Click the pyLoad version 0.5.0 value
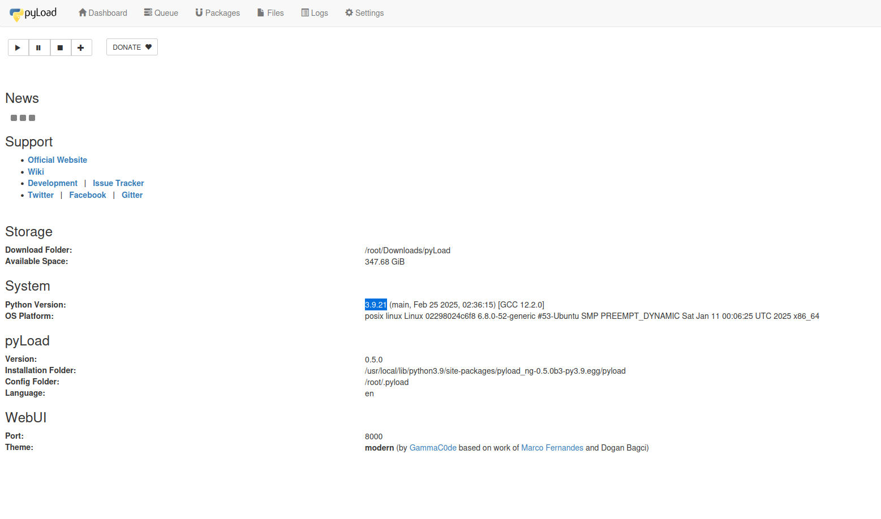This screenshot has height=519, width=881. click(x=373, y=360)
